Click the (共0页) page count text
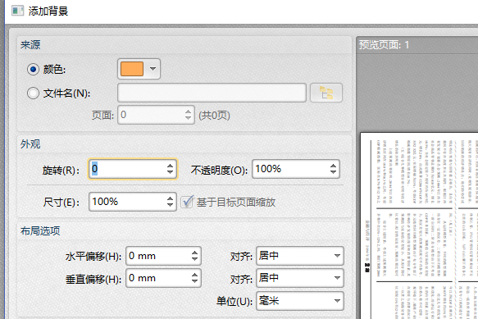 (214, 116)
